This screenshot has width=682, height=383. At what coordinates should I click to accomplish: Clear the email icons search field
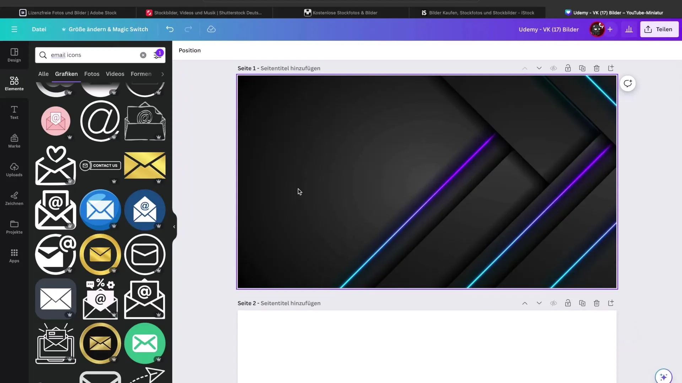(x=143, y=55)
